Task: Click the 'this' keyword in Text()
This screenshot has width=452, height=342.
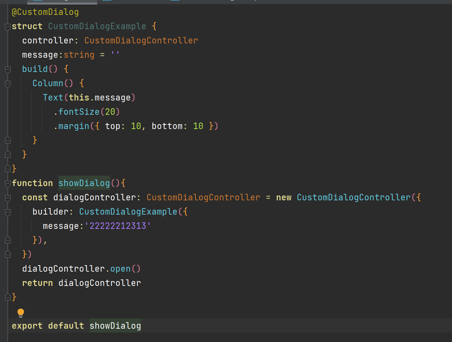Action: (x=79, y=98)
